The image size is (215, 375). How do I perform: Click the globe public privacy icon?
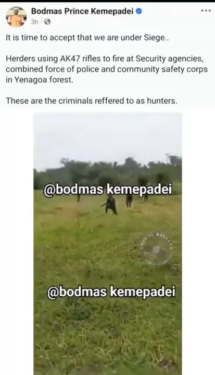47,22
